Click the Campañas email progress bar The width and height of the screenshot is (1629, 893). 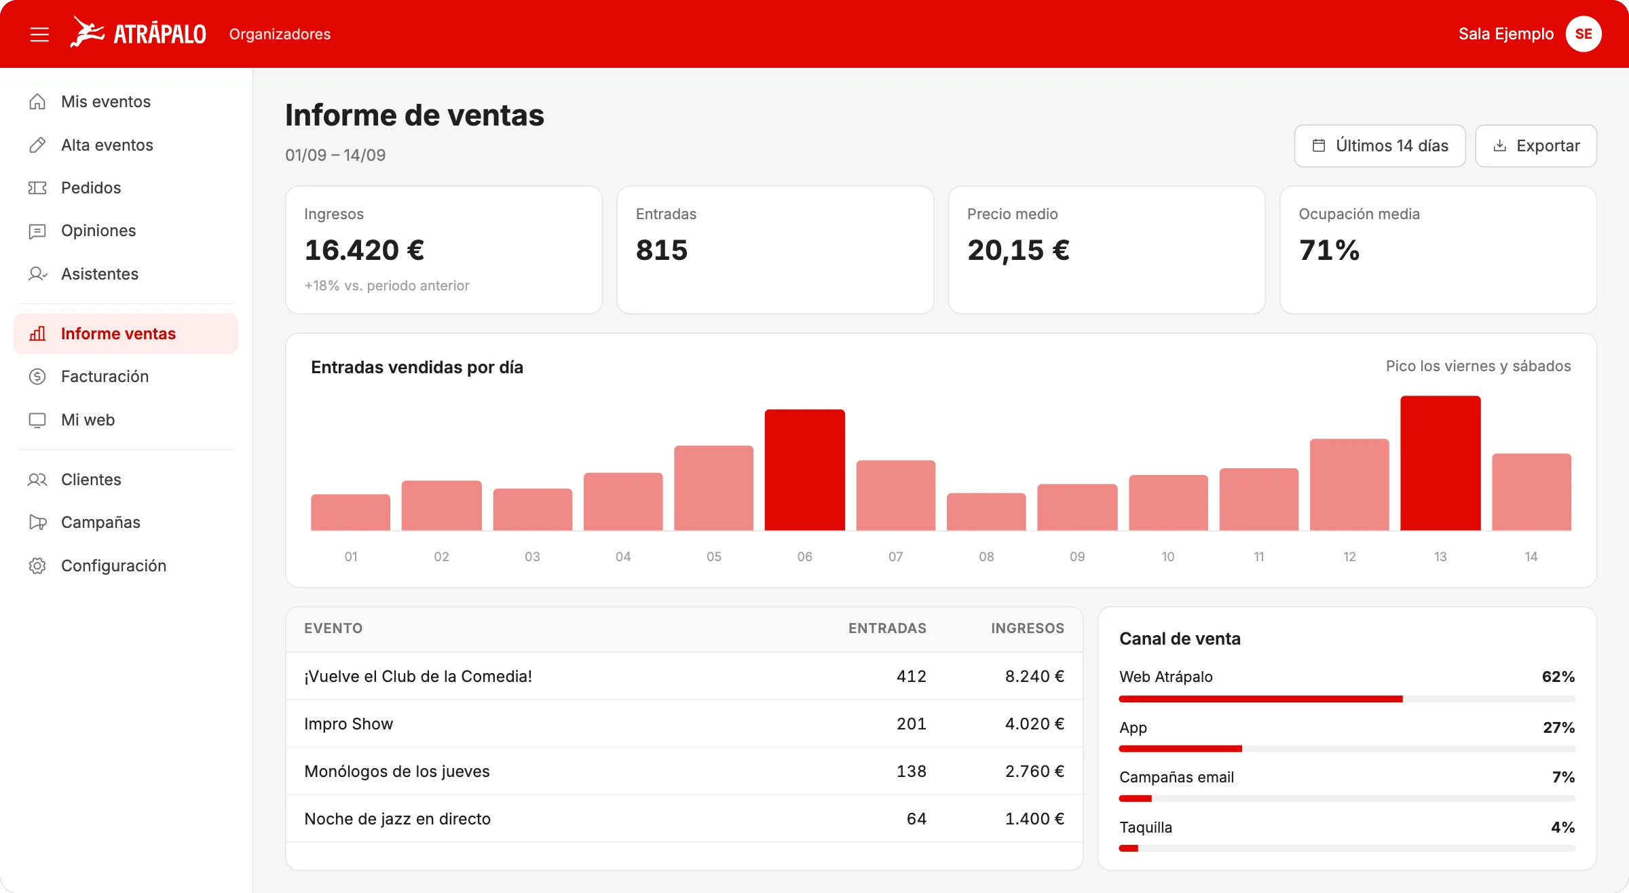tap(1347, 799)
